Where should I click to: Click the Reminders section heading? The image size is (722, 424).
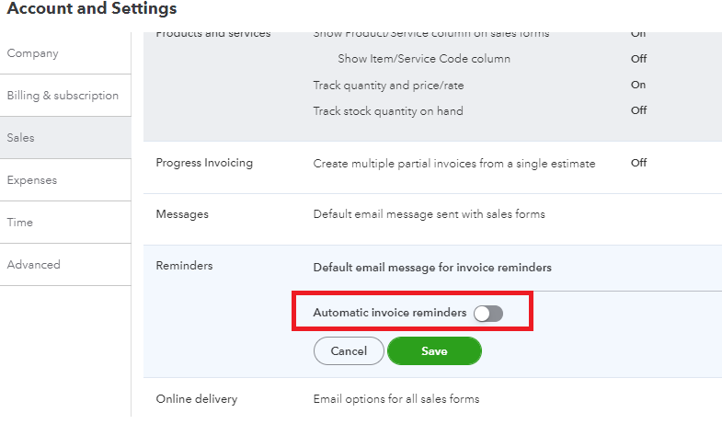(x=184, y=266)
